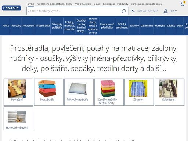The height and width of the screenshot is (141, 188).
Task: Select Galanterie in the blue navigation bar
Action: (147, 26)
